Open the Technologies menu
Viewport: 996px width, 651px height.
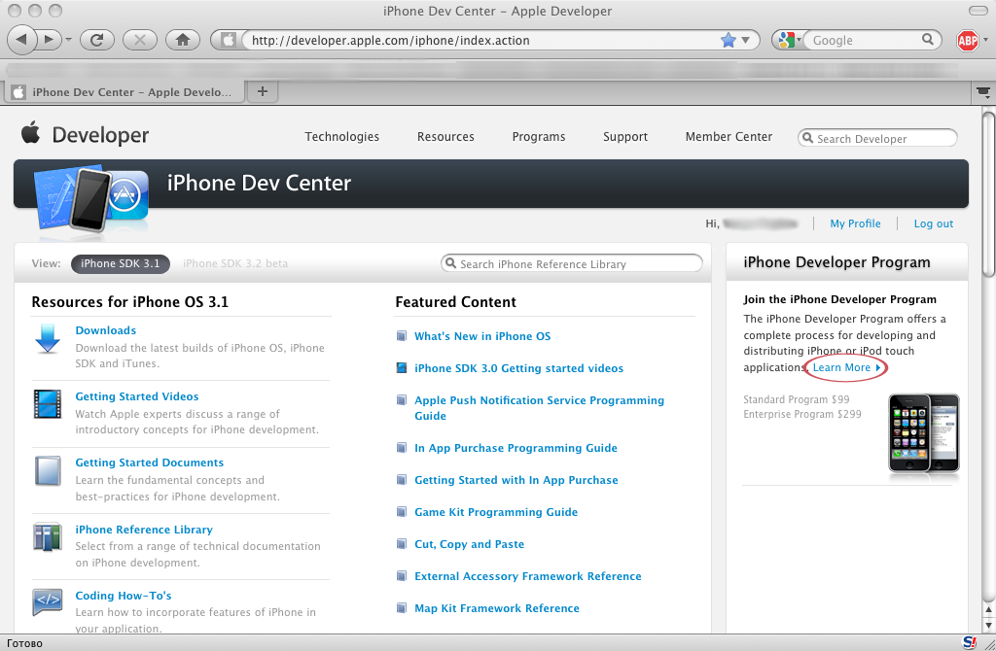coord(341,136)
